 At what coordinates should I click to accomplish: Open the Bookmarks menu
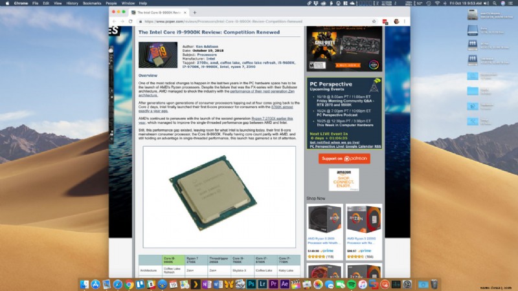(x=92, y=3)
